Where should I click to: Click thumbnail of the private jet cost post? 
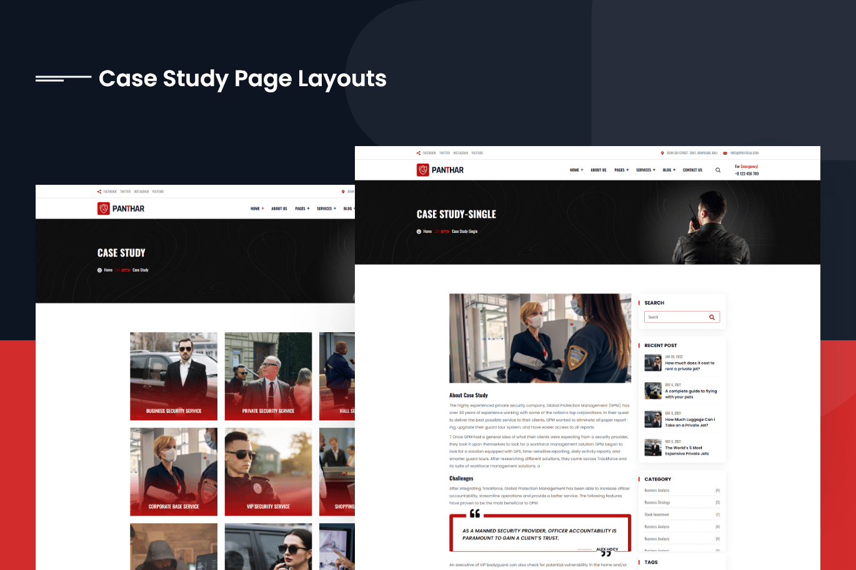(653, 363)
